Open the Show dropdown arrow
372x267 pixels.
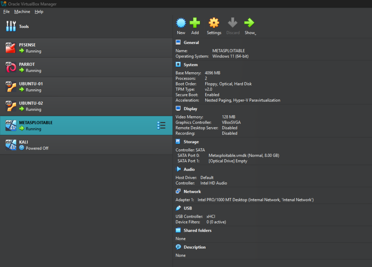click(x=255, y=34)
